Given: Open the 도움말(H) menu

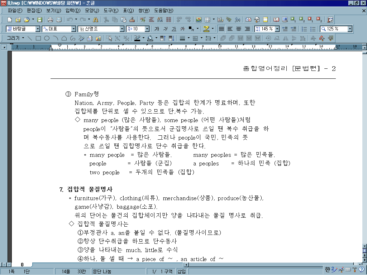Looking at the screenshot, I should [x=164, y=10].
